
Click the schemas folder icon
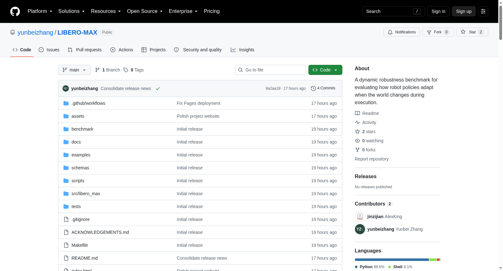click(x=66, y=168)
